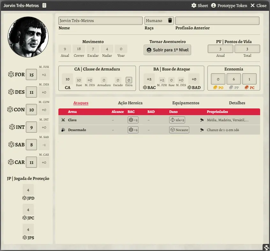The height and width of the screenshot is (251, 270).
Task: Click the window resize handle icon
Action: [x=266, y=247]
